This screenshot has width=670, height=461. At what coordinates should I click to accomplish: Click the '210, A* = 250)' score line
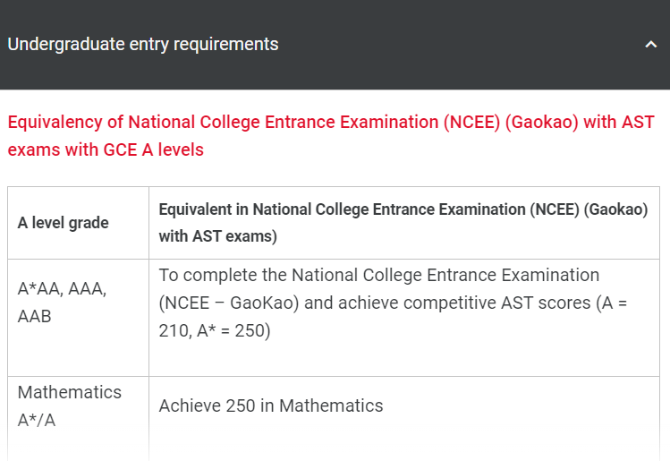click(x=215, y=330)
